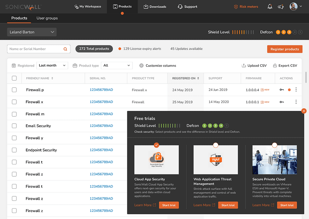Click the SonicWall logo
Screen dimensions: 309x219
coord(23,7)
